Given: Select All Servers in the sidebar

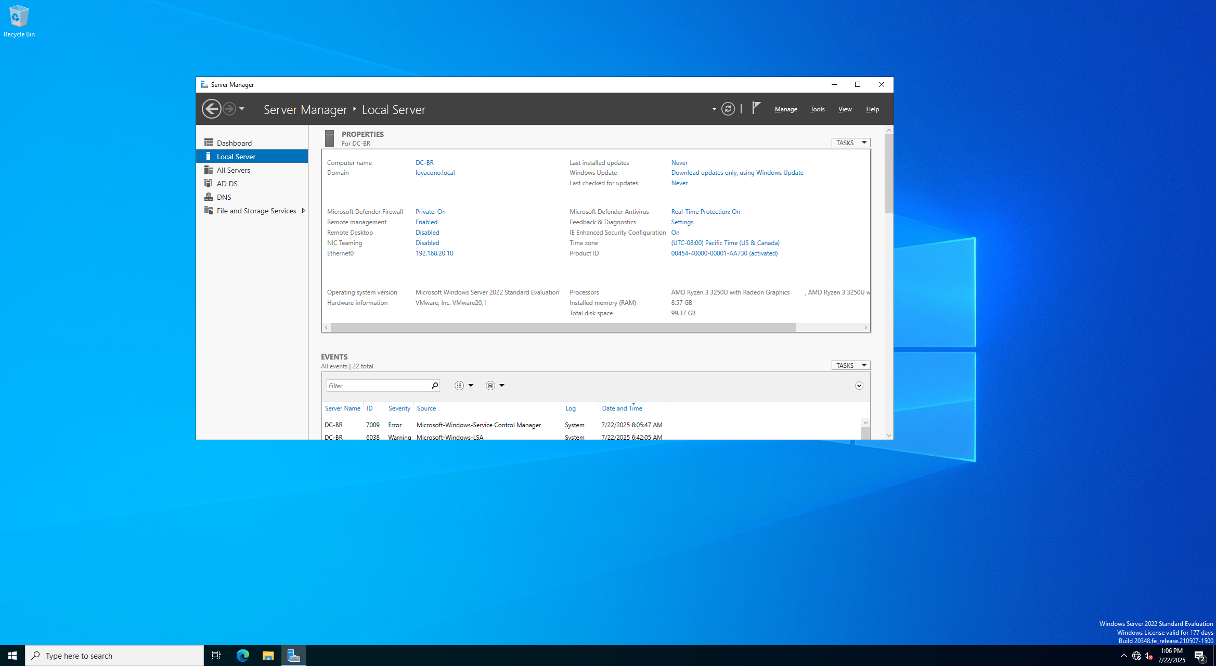Looking at the screenshot, I should pyautogui.click(x=252, y=170).
